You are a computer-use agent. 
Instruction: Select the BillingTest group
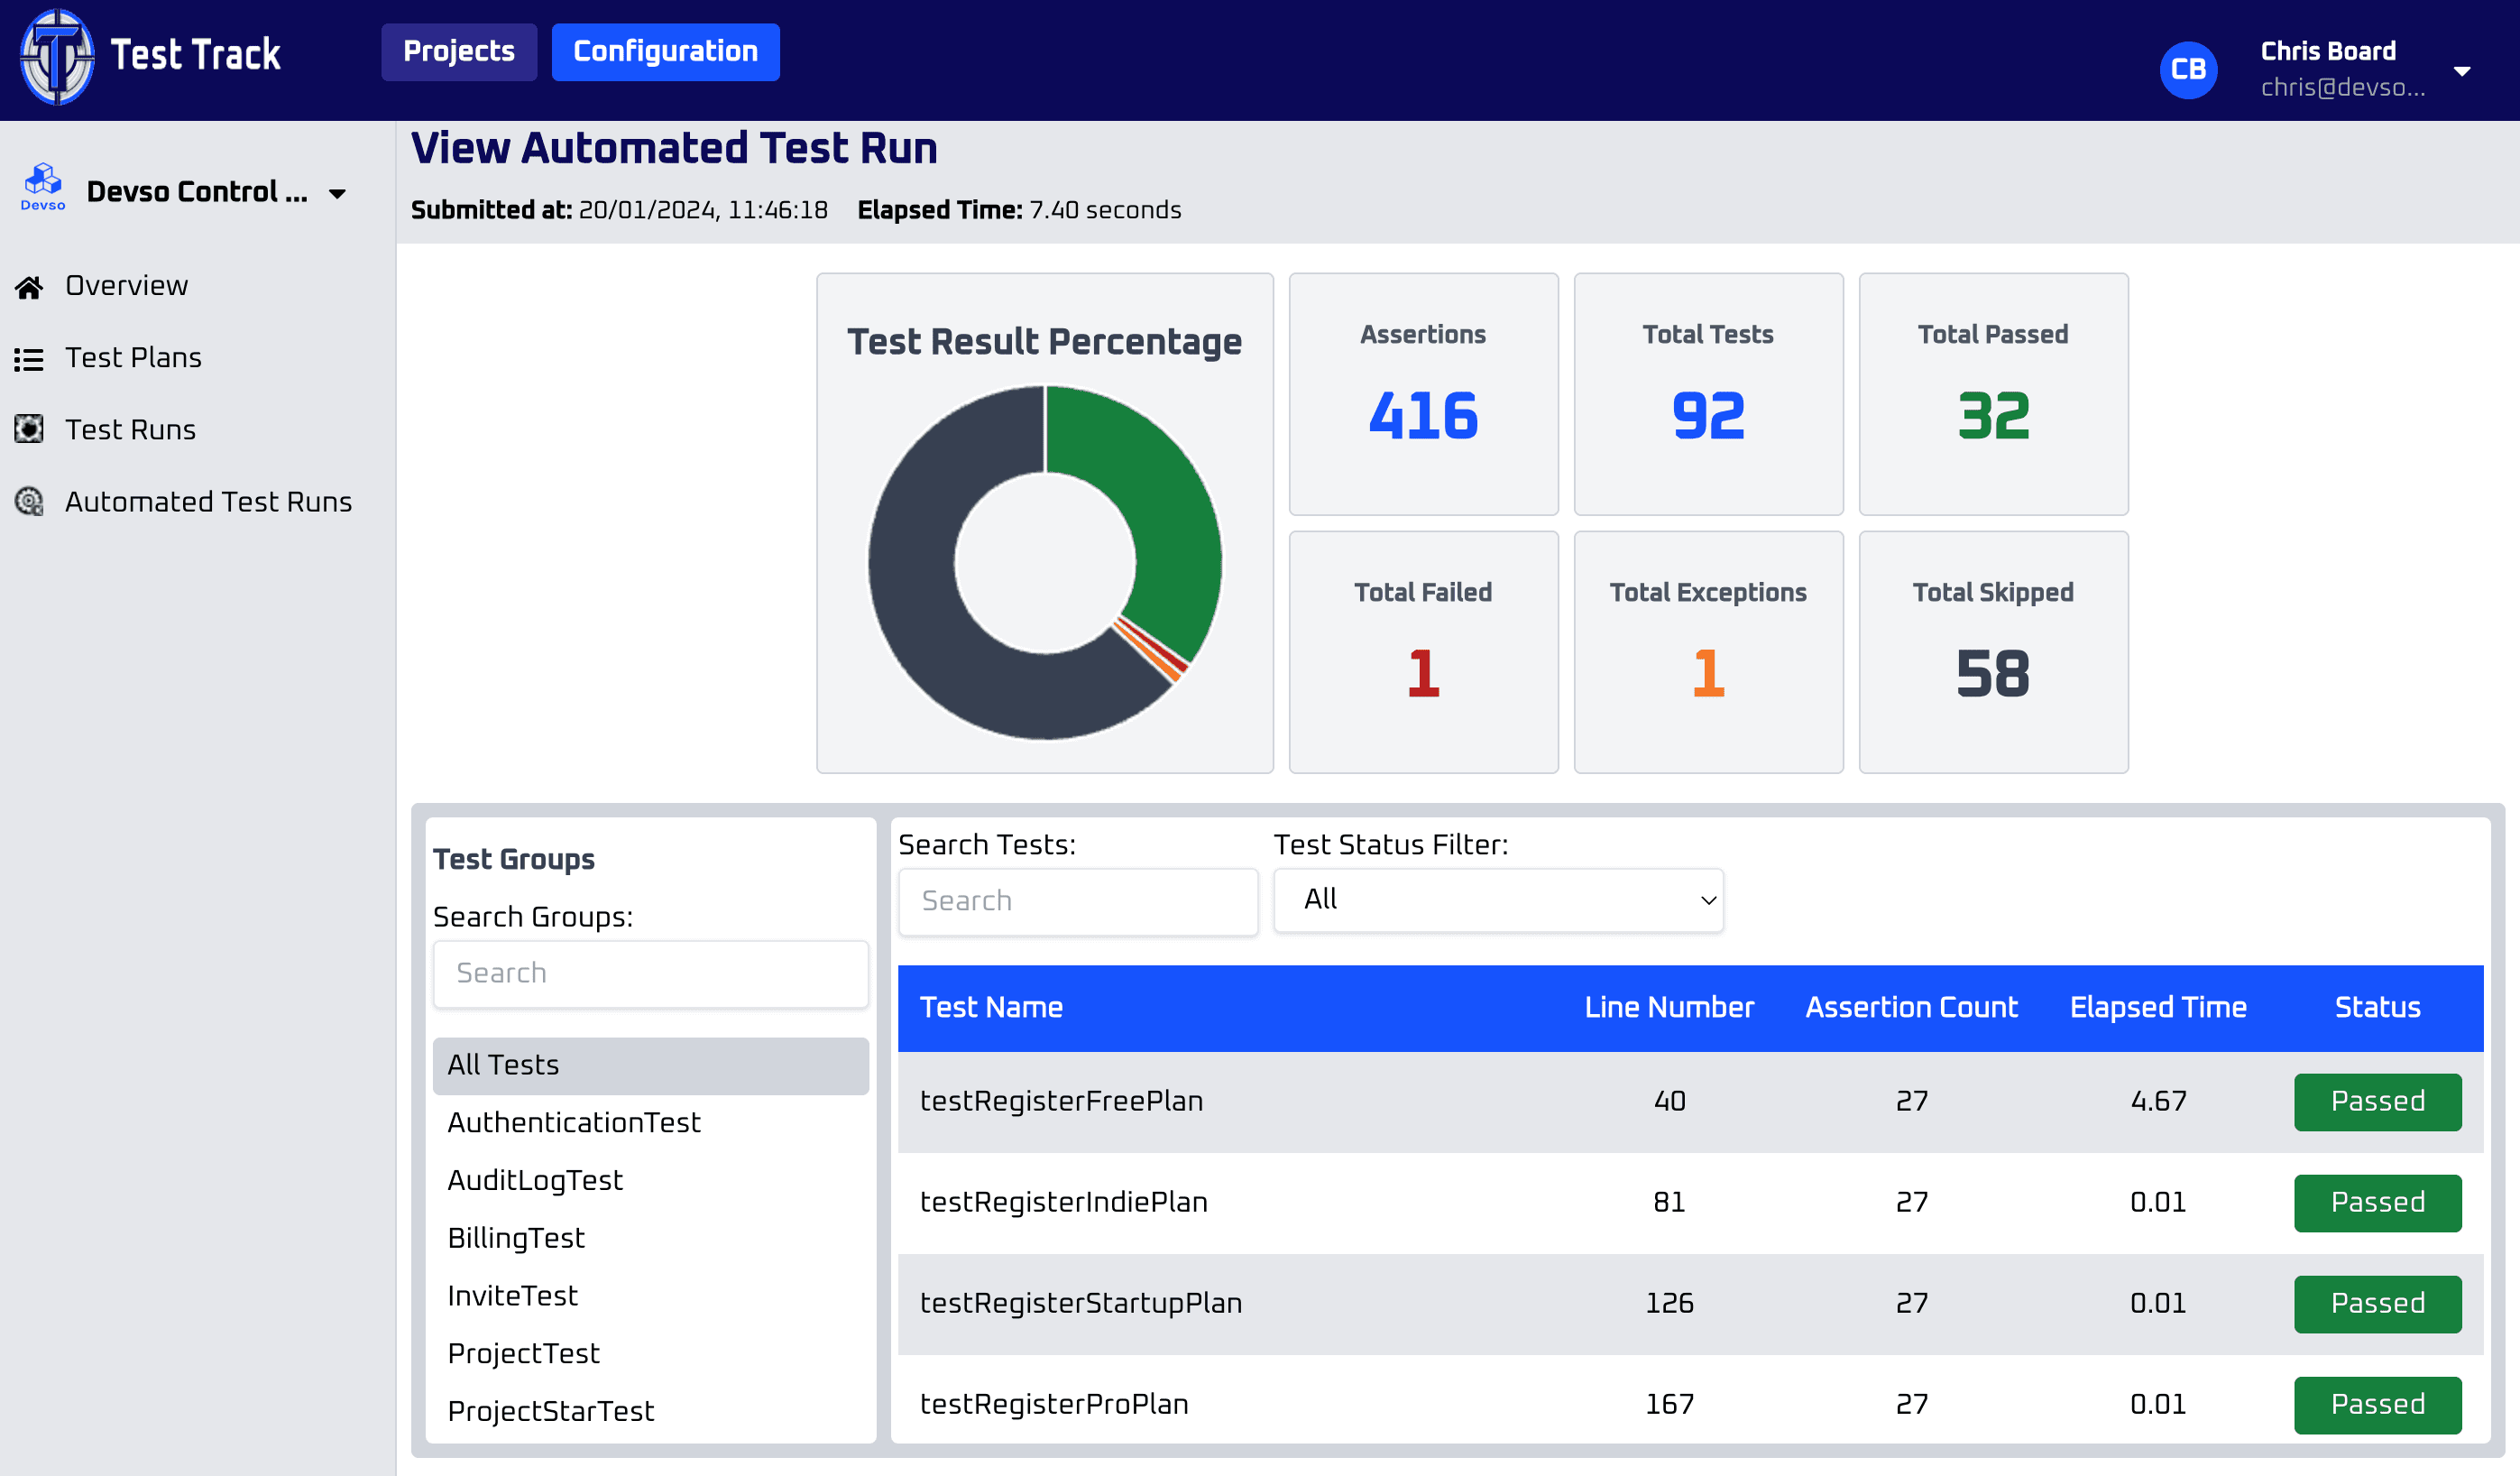coord(516,1238)
